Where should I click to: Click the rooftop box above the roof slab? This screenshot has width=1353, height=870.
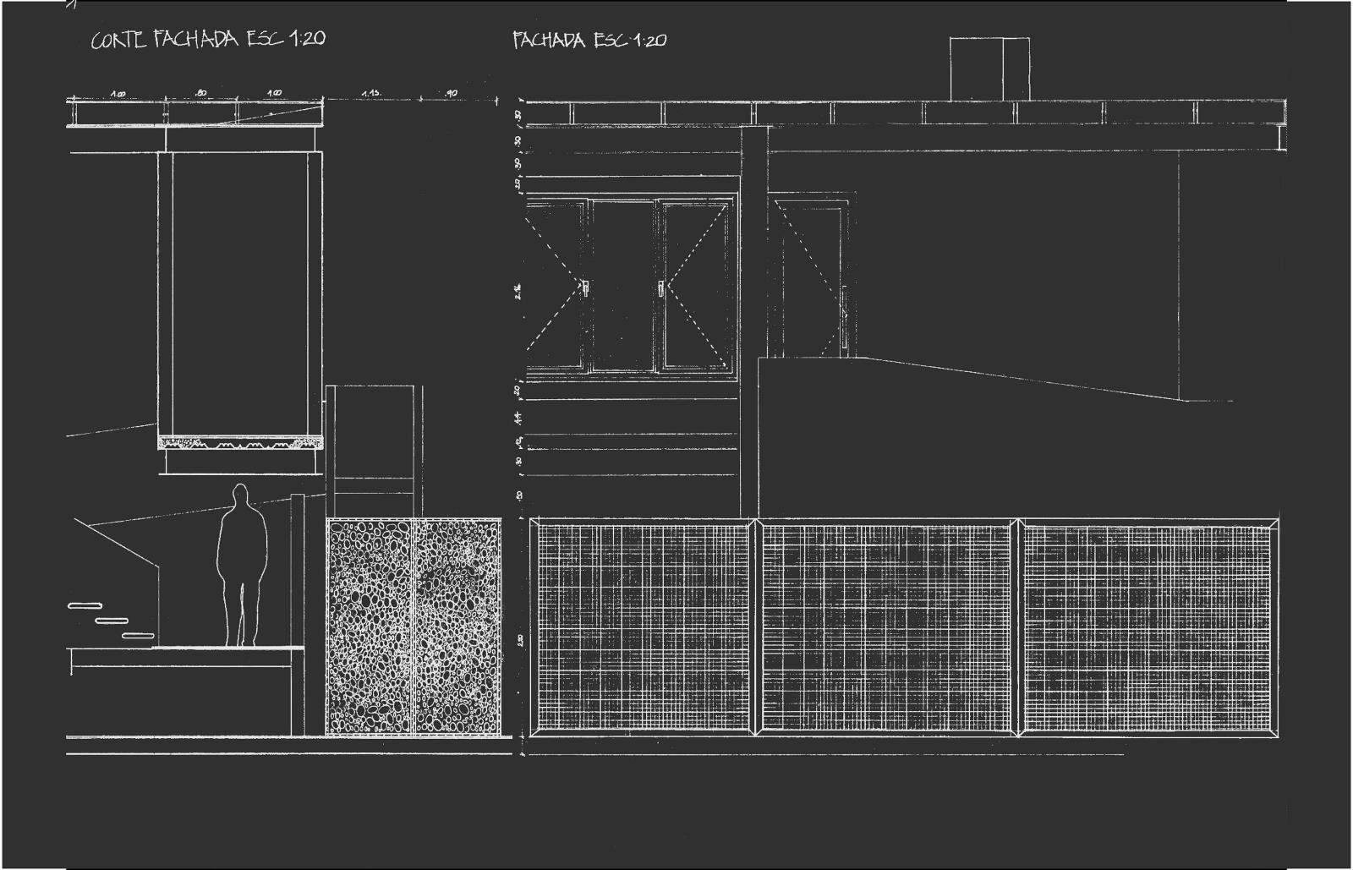pos(989,68)
